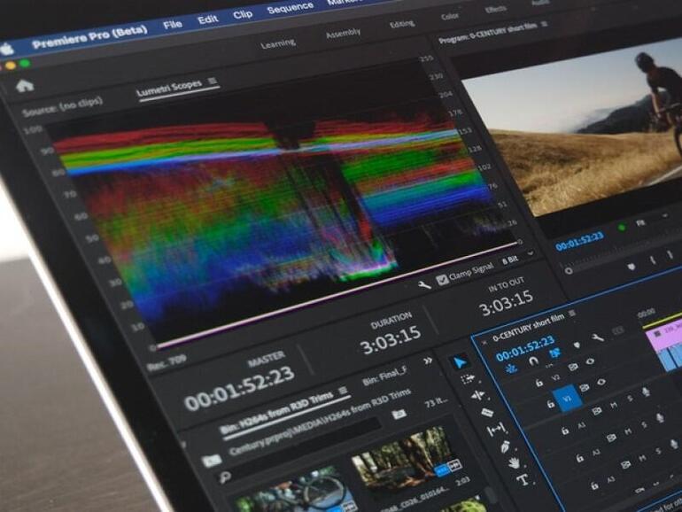Open the Premiere Pro (Beta) menu
The width and height of the screenshot is (682, 512).
(89, 38)
